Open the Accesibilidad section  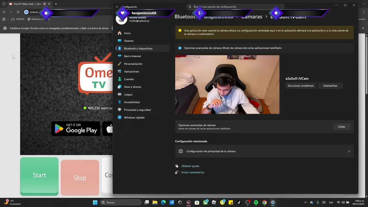[x=143, y=102]
